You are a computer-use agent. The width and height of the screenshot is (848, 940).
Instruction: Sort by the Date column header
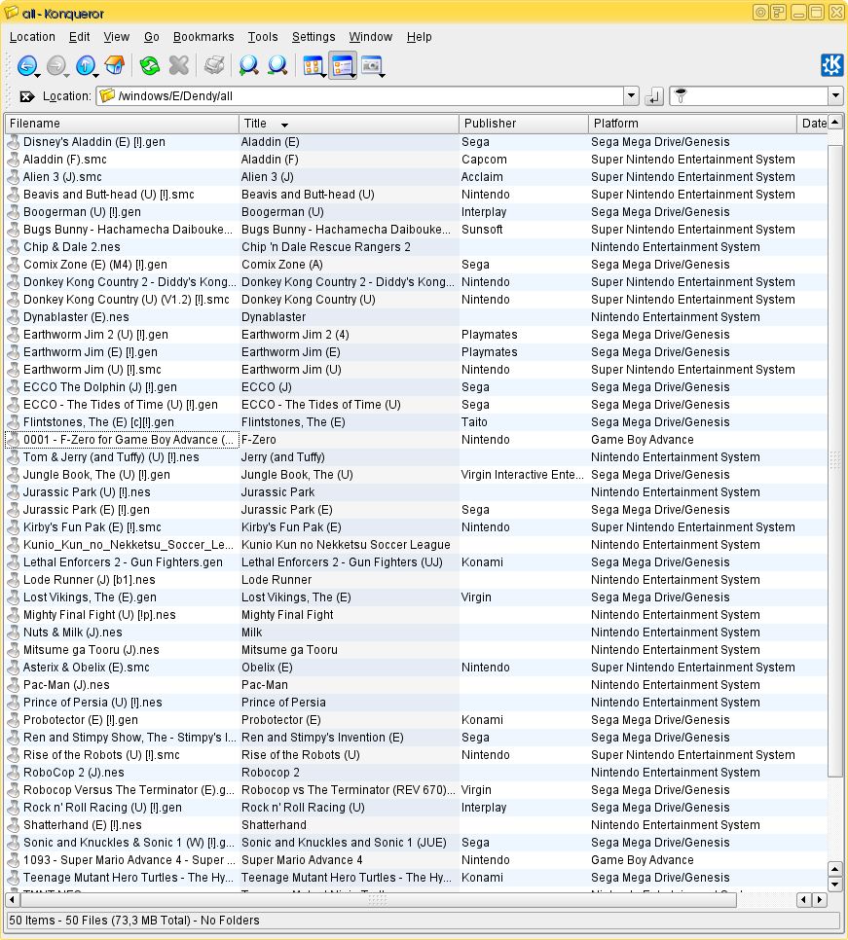coord(813,124)
